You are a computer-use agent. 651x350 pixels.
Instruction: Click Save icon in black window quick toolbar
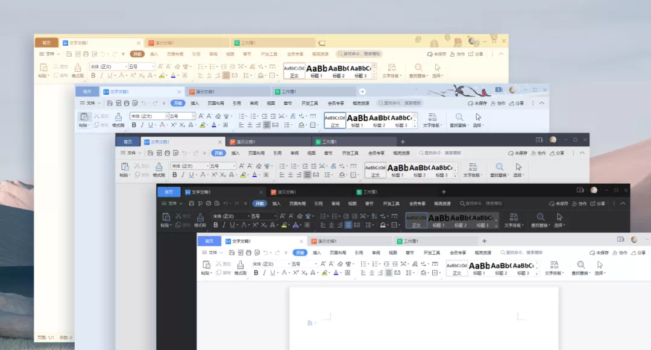click(192, 204)
